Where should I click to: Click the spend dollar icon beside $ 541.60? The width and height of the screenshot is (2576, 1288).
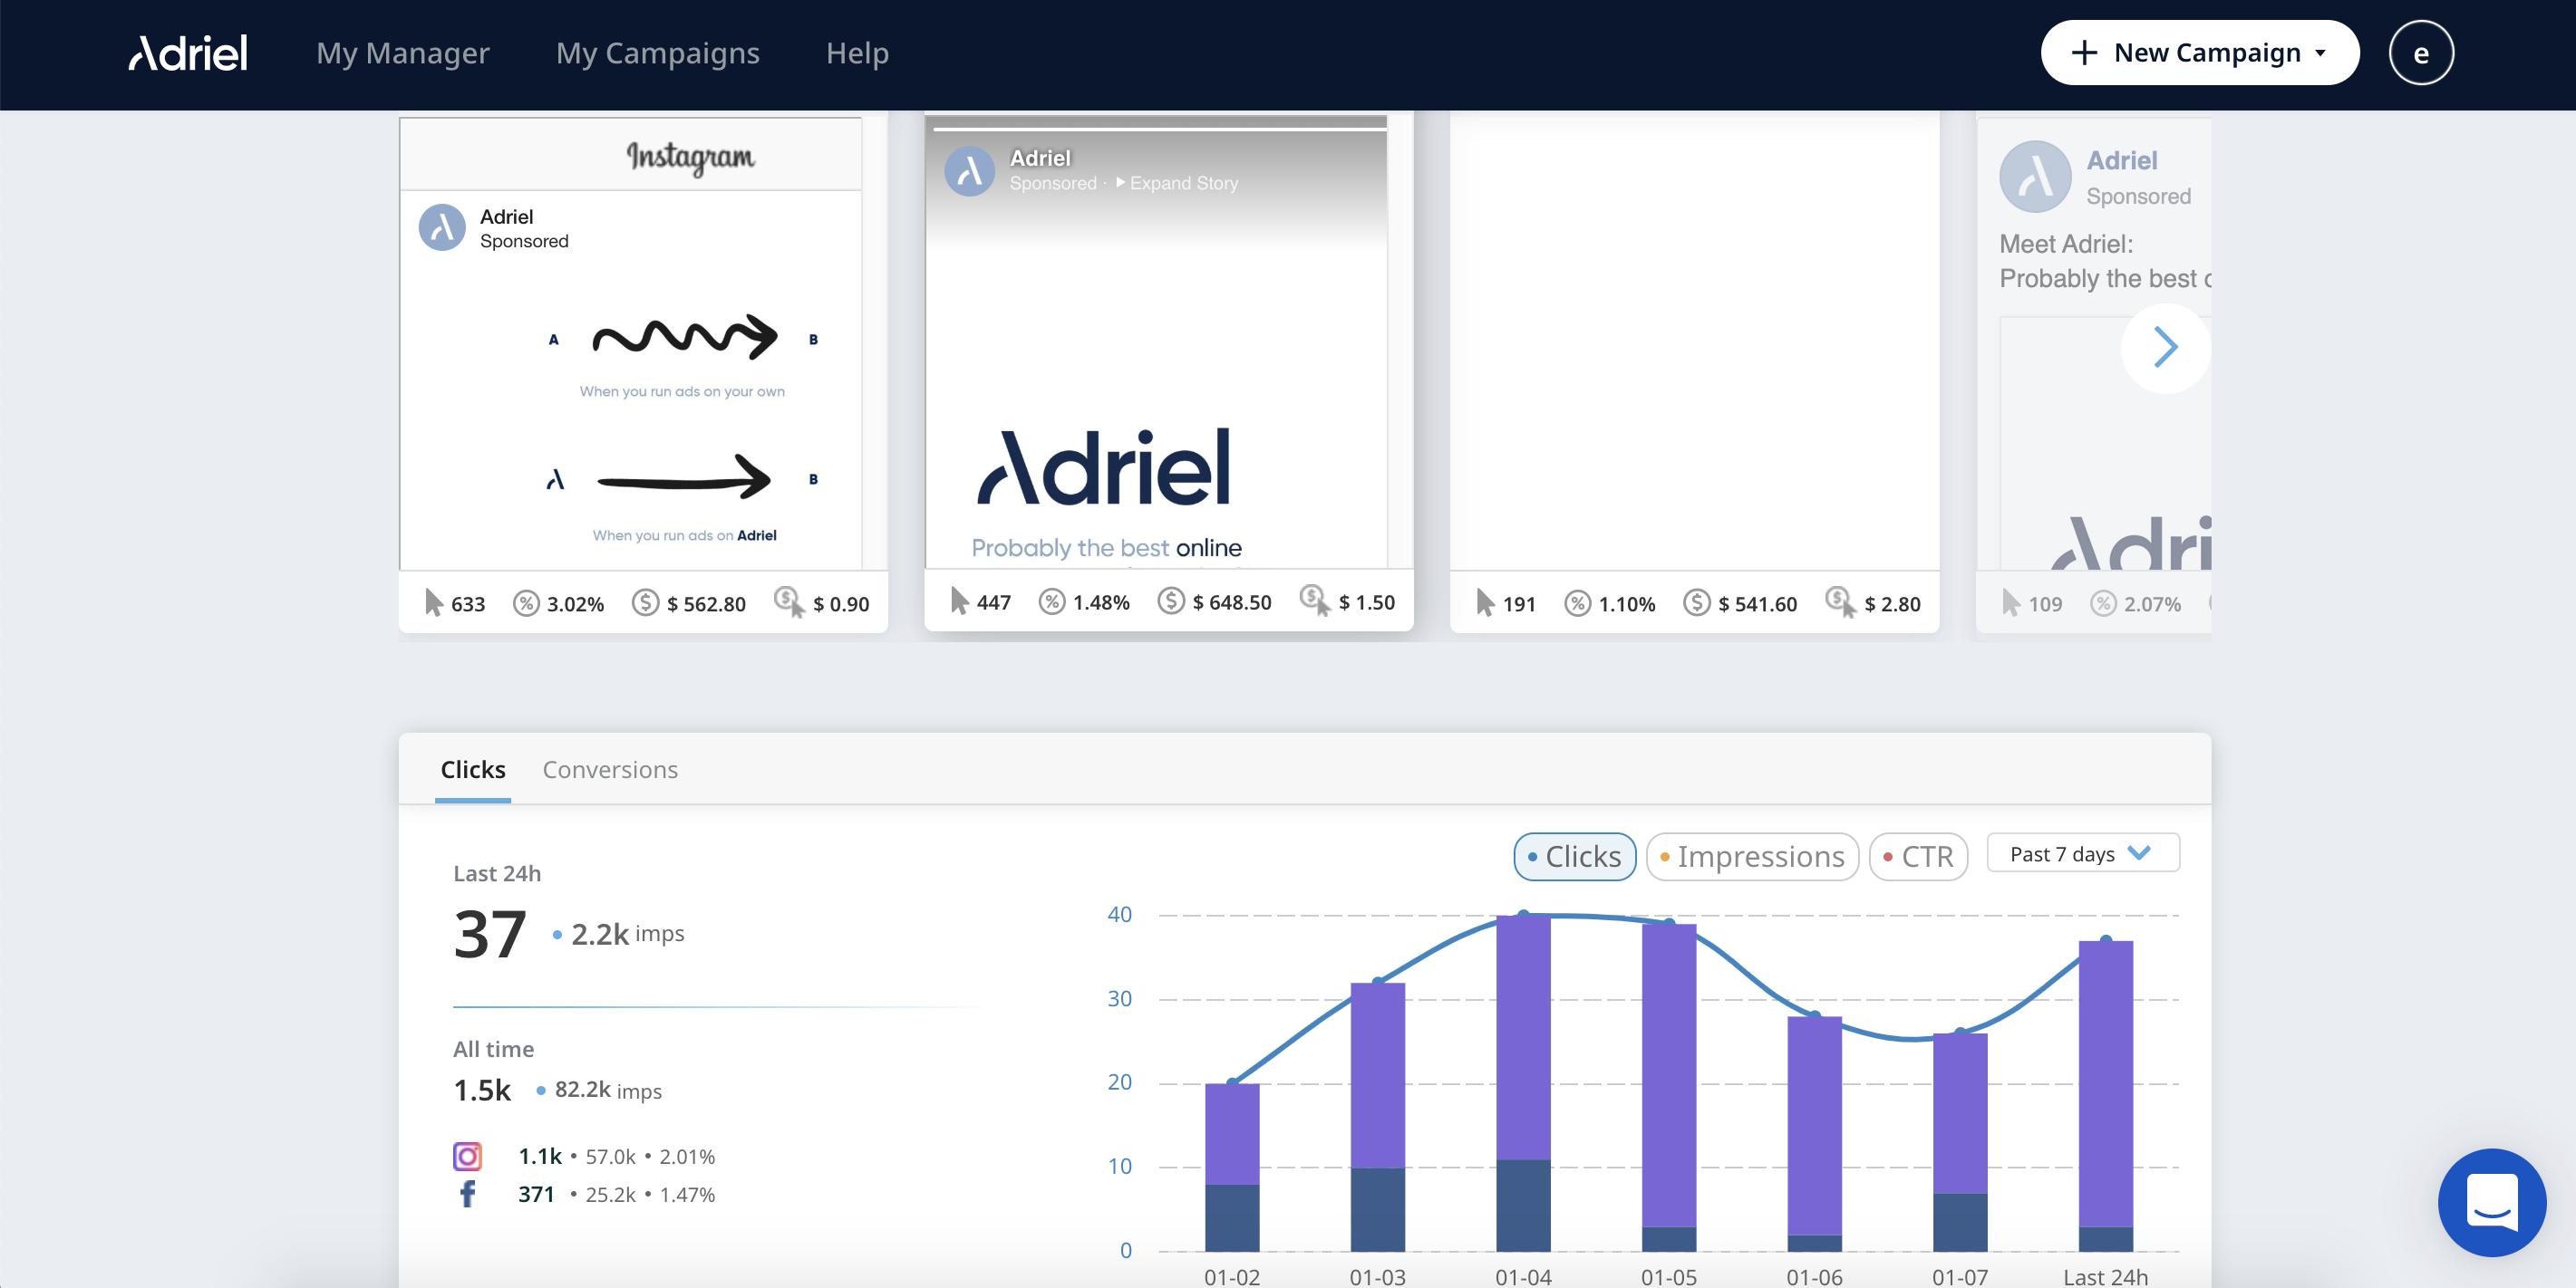pyautogui.click(x=1697, y=602)
